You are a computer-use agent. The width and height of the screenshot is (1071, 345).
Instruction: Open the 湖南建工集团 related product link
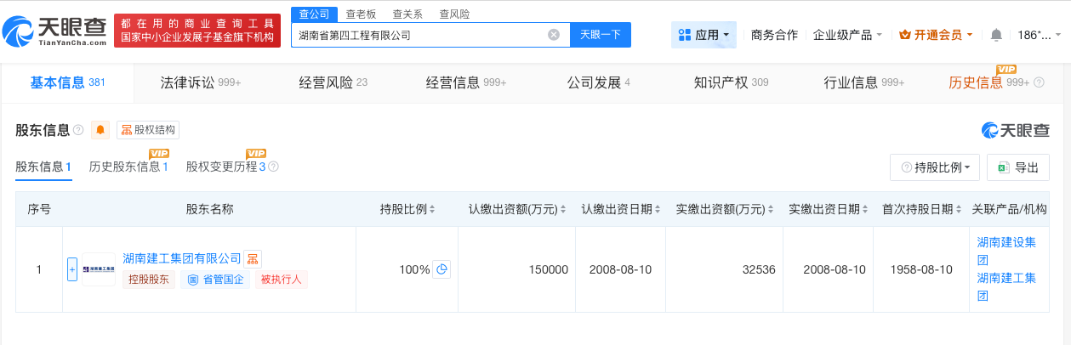[1007, 286]
